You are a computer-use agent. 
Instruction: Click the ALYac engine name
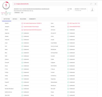click(52, 36)
